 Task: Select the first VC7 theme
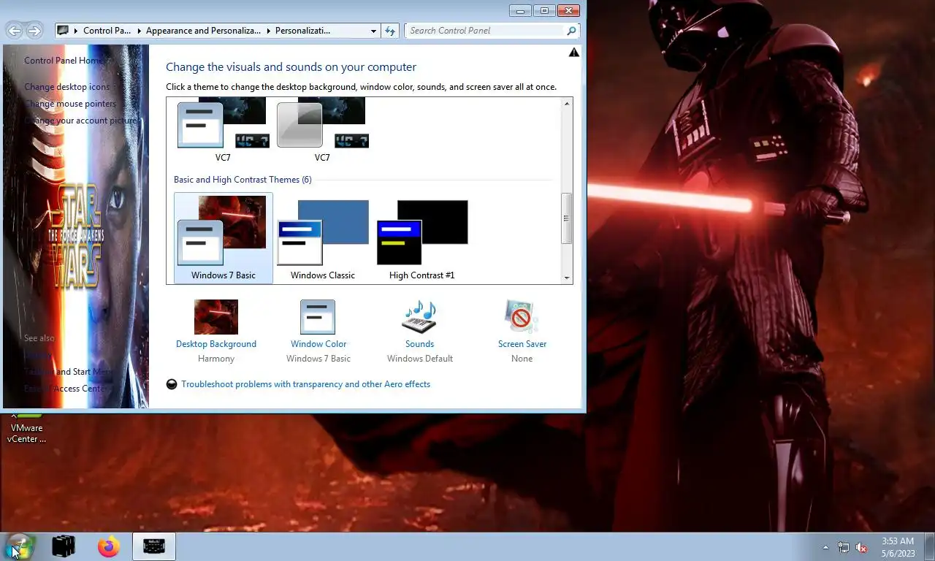click(x=223, y=131)
